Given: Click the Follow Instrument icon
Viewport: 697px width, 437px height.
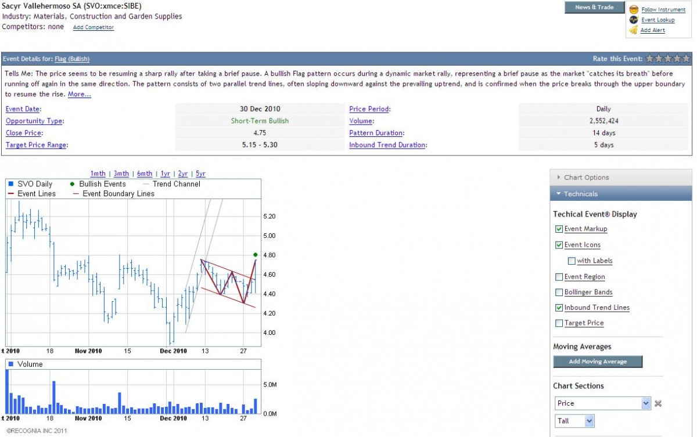Looking at the screenshot, I should tap(634, 9).
